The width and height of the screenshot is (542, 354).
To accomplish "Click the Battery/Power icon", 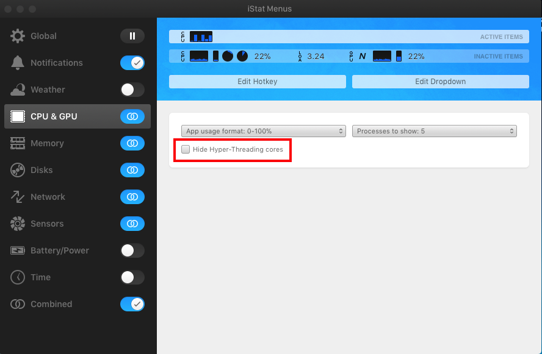I will pyautogui.click(x=18, y=250).
